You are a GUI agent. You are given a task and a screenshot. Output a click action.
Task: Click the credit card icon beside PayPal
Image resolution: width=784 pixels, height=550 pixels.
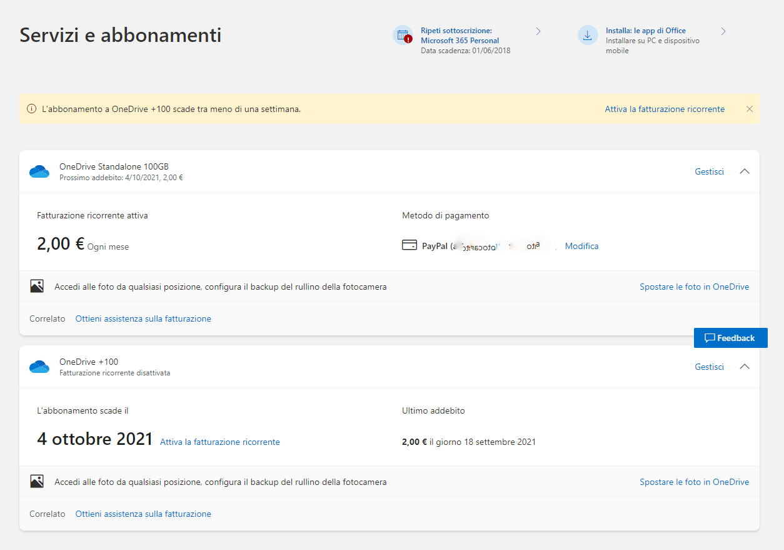point(410,245)
